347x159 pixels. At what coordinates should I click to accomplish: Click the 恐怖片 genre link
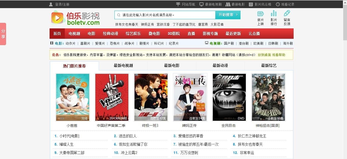115,43
